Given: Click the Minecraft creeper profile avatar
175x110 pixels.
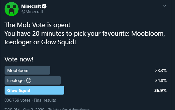Looking at the screenshot, I should click(x=11, y=9).
